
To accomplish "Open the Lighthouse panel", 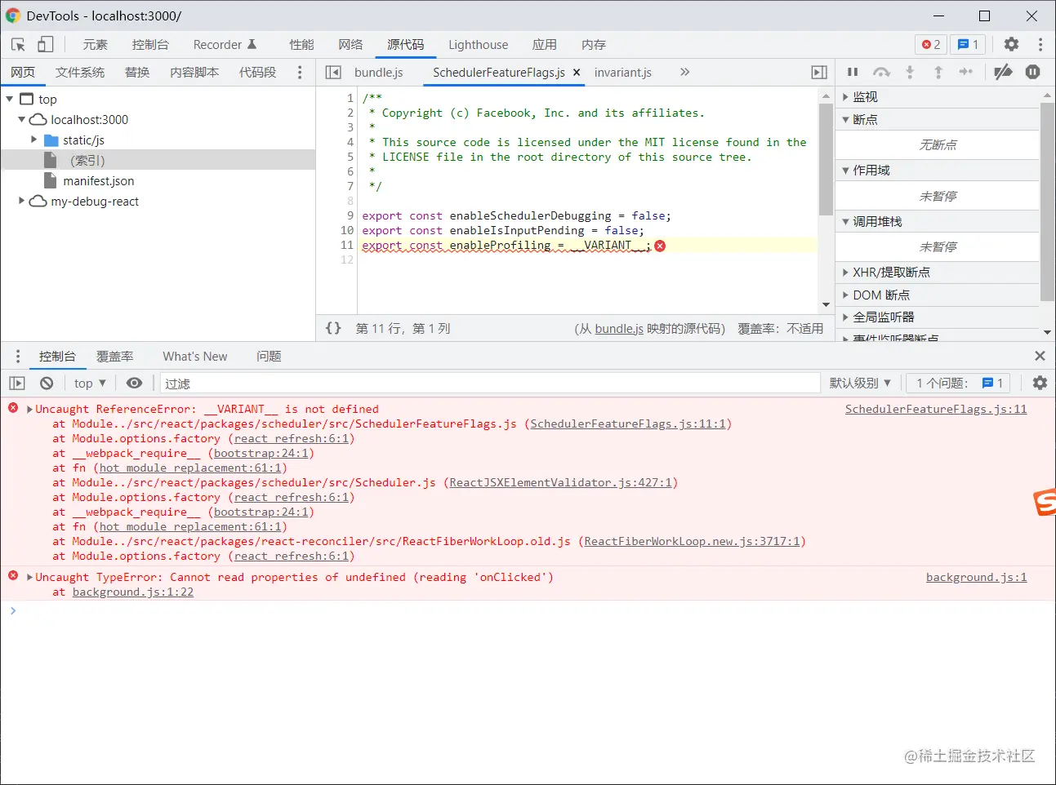I will point(478,45).
